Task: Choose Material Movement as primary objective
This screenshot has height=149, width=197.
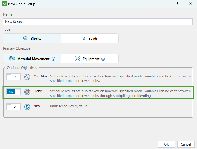Action: pyautogui.click(x=32, y=59)
